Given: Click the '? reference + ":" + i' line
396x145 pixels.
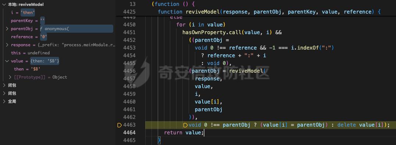Looking at the screenshot, I should pos(233,55).
